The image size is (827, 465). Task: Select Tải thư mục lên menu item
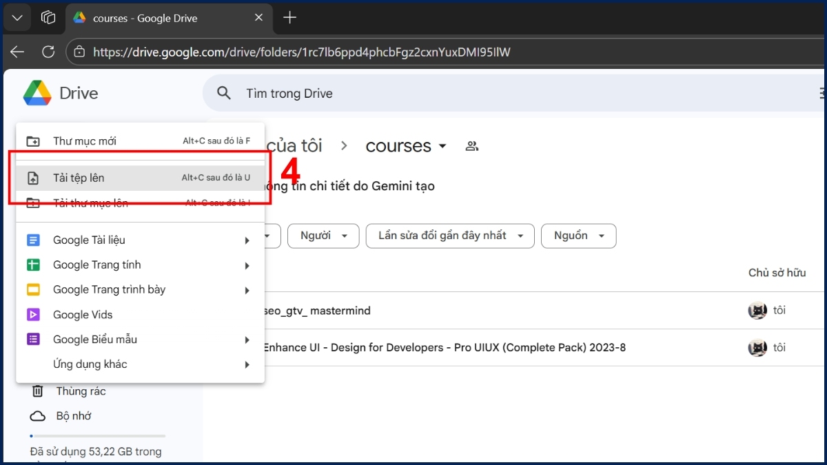pyautogui.click(x=141, y=203)
